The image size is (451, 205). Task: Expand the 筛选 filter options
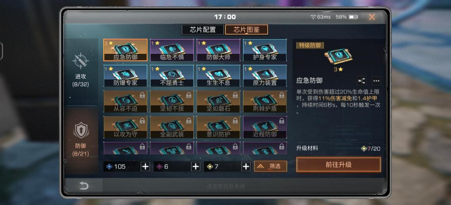pos(271,166)
